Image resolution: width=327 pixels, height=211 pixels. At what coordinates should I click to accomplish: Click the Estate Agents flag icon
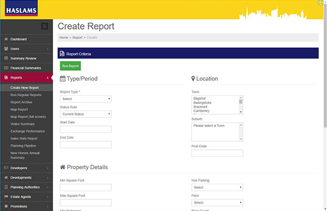click(6, 197)
